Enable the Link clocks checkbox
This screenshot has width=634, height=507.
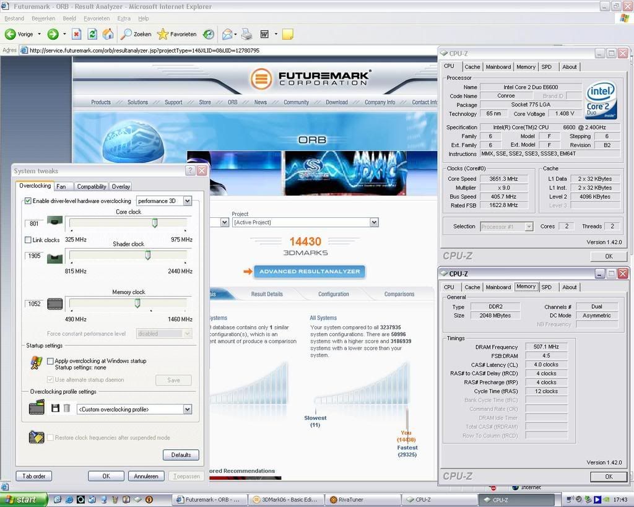click(28, 240)
